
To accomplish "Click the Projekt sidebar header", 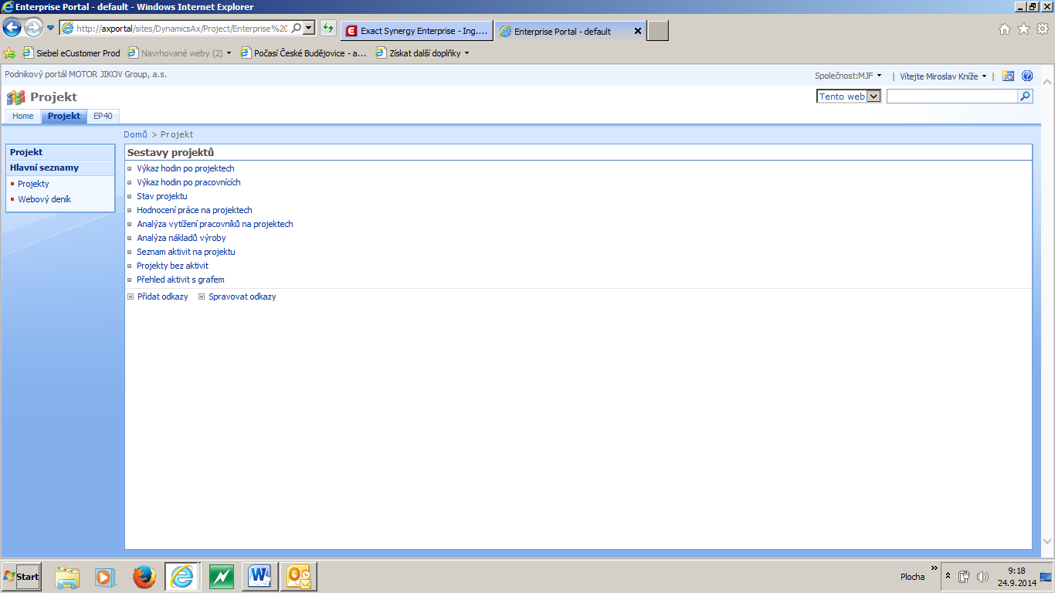I will click(60, 152).
